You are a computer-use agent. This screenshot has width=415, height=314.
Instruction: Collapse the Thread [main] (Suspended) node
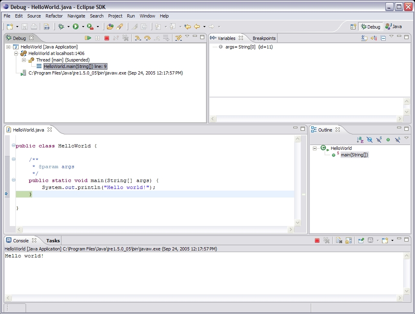coord(24,60)
